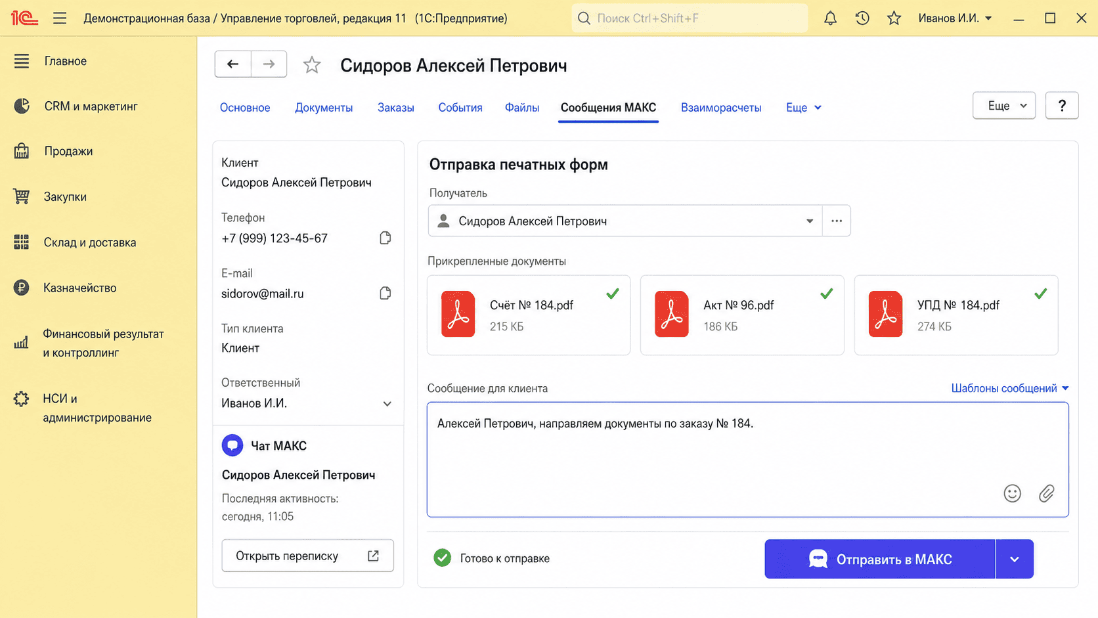Insert emoji into client message
The image size is (1098, 618).
[x=1013, y=493]
